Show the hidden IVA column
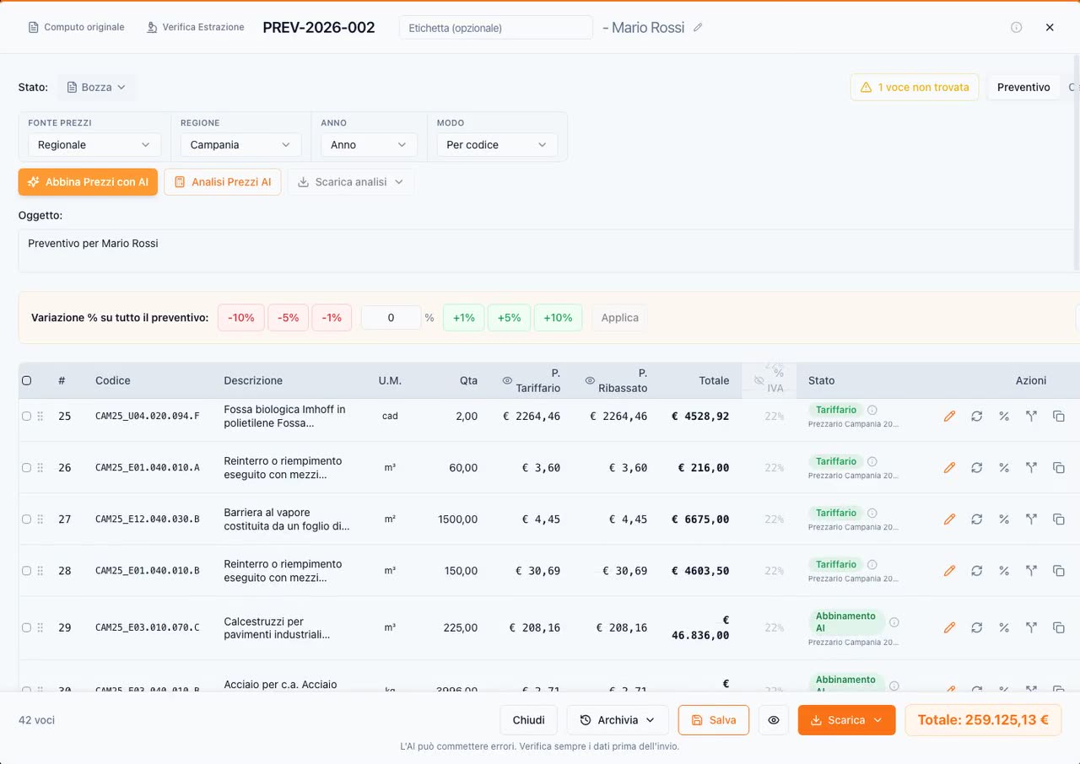Viewport: 1080px width, 764px height. (759, 380)
